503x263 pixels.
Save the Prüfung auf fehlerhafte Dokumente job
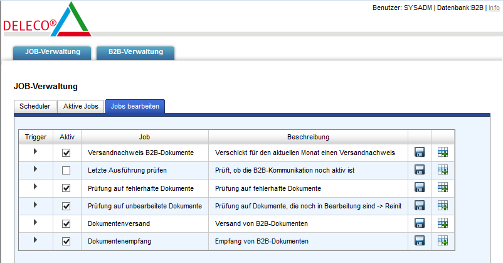pyautogui.click(x=420, y=188)
